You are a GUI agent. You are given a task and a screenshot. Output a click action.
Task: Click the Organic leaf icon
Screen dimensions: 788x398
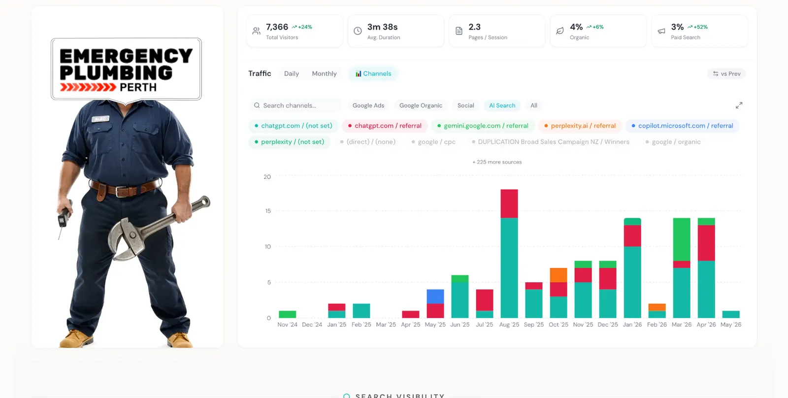[560, 31]
